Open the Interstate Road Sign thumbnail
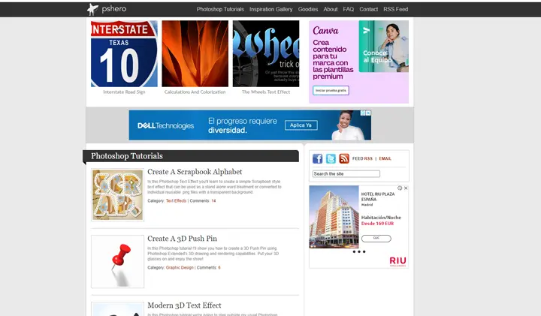541x316 pixels. pyautogui.click(x=124, y=54)
